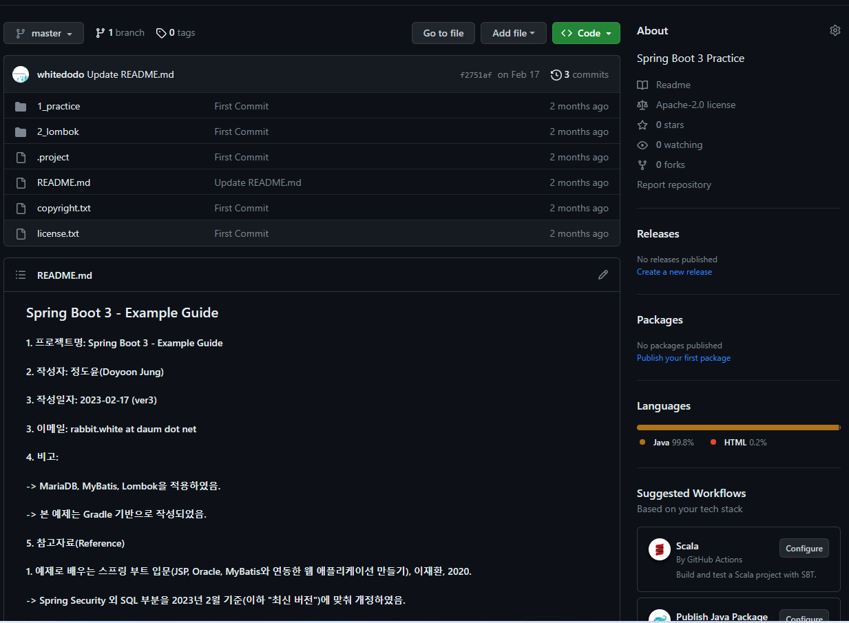Open the license.txt file
Viewport: 849px width, 623px height.
click(x=58, y=233)
